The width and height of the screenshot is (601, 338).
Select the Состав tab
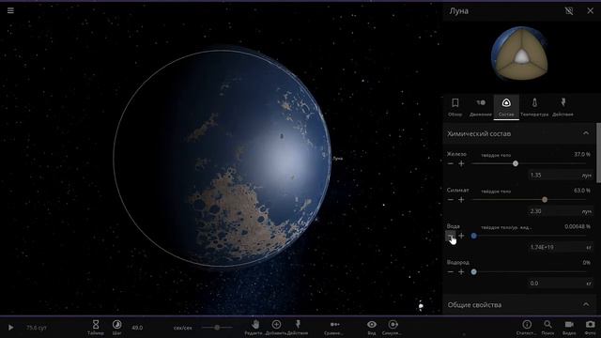(x=506, y=107)
